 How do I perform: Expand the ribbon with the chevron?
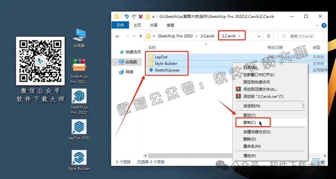coord(317,25)
